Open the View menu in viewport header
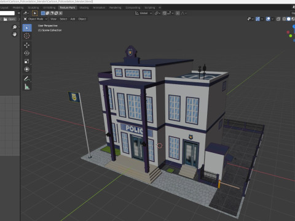 pos(53,19)
